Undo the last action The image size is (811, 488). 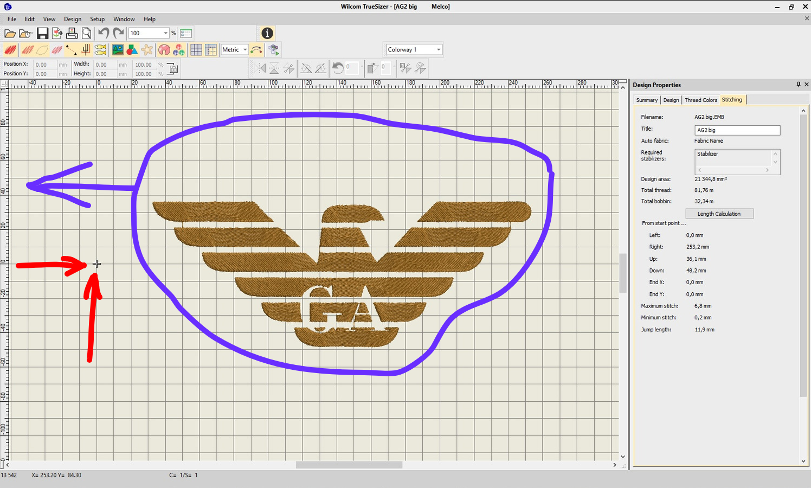tap(104, 33)
